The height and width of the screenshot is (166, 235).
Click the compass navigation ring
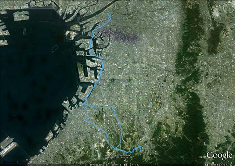click(229, 7)
